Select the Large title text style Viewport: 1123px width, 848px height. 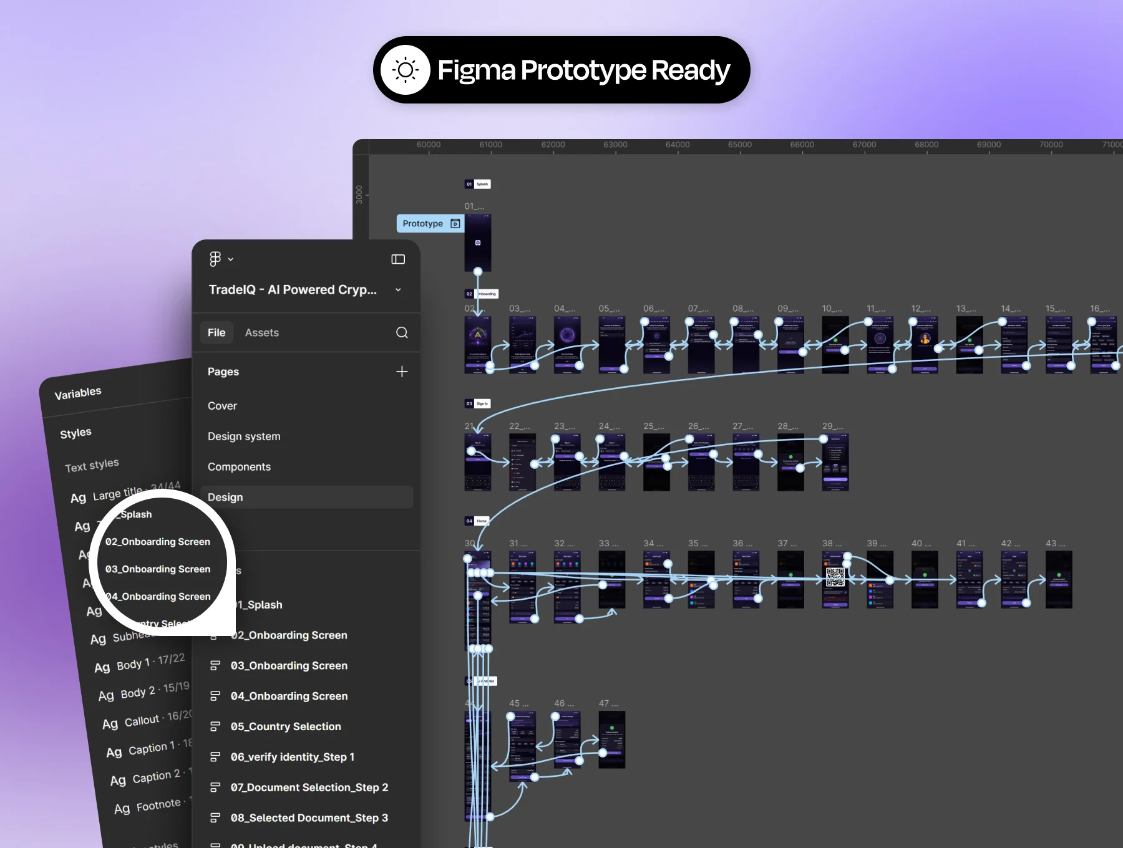(x=125, y=493)
